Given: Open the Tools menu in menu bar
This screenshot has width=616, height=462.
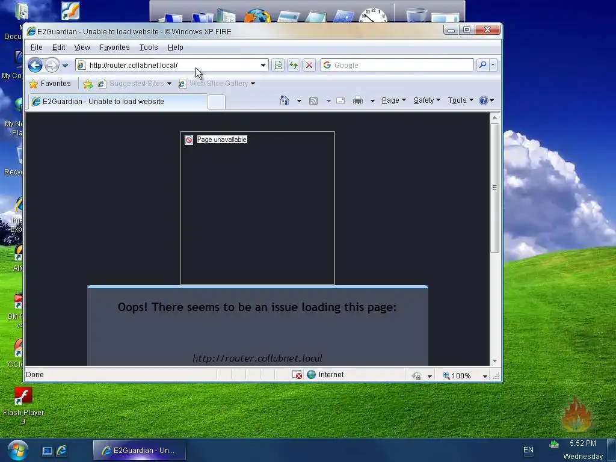Looking at the screenshot, I should click(x=149, y=48).
